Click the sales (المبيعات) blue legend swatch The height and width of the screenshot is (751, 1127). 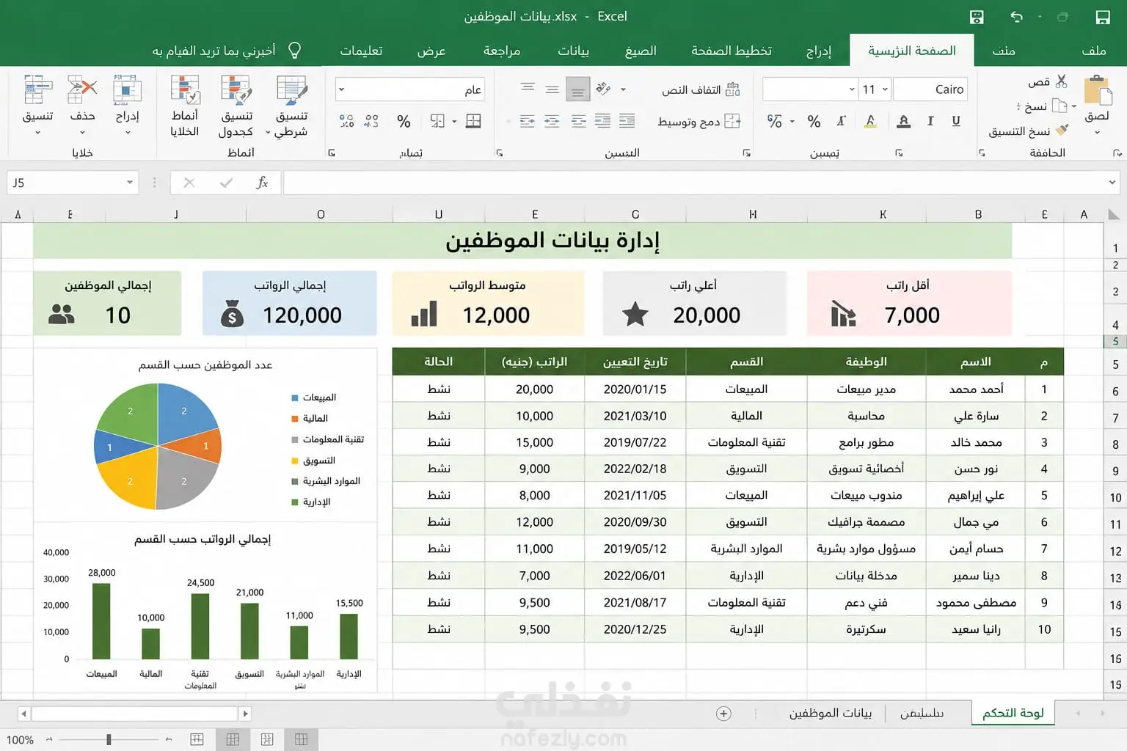pos(295,398)
